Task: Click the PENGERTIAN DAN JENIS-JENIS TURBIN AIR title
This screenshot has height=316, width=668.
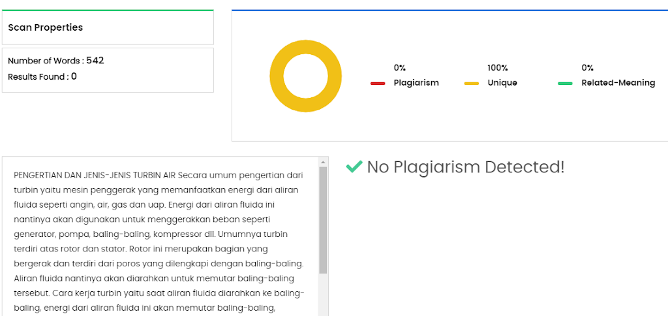Action: tap(95, 175)
